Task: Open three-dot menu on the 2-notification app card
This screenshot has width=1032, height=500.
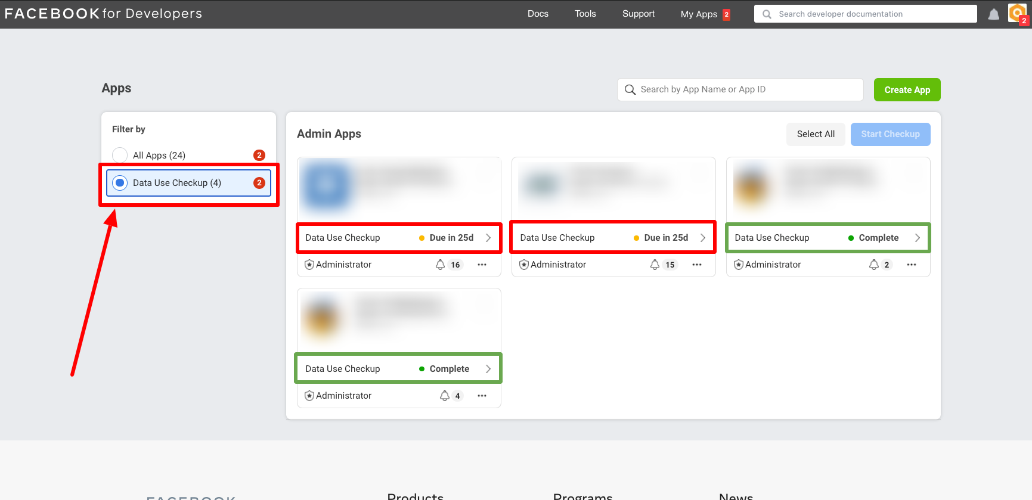Action: tap(912, 265)
